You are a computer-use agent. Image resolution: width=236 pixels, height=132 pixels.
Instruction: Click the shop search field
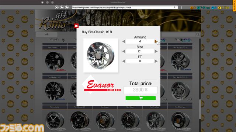coord(178,34)
